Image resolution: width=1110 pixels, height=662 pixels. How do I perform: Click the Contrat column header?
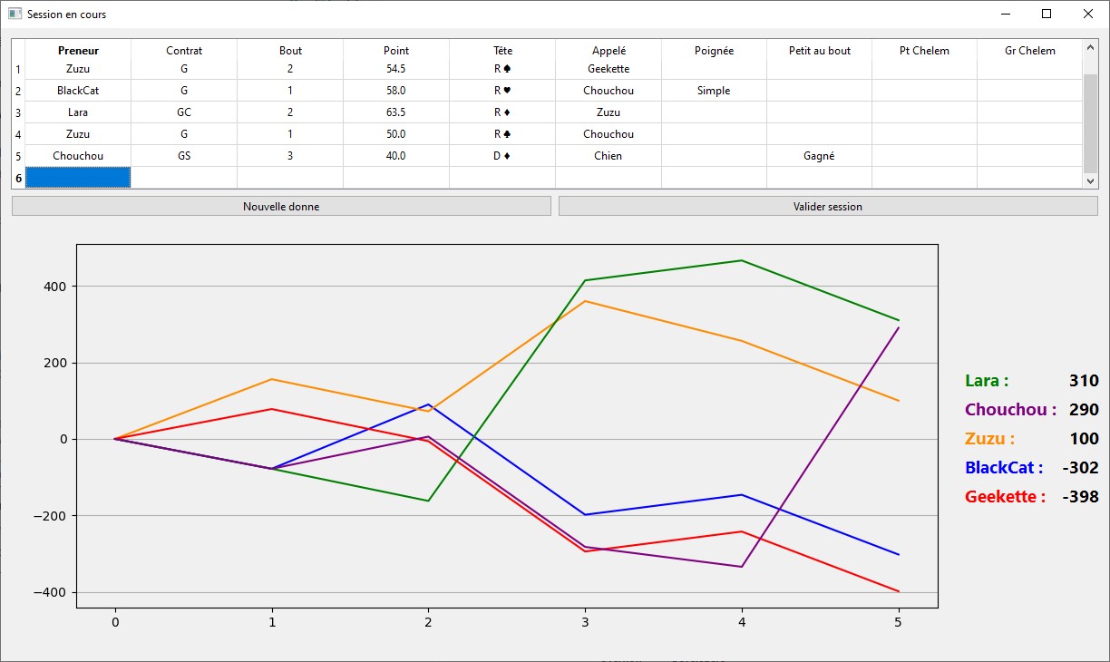tap(184, 51)
